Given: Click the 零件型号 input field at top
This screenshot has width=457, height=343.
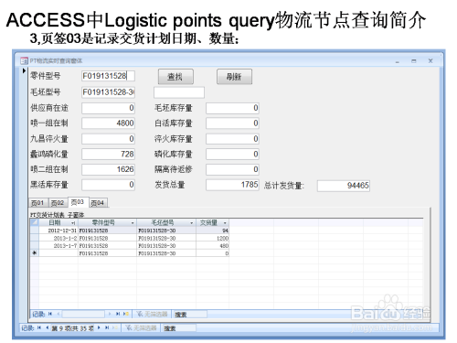Looking at the screenshot, I should coord(108,76).
